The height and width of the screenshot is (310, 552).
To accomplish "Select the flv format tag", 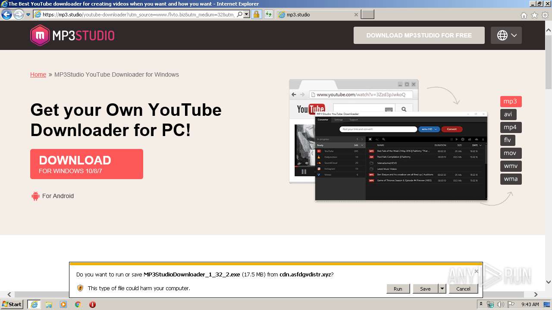I will [x=508, y=140].
